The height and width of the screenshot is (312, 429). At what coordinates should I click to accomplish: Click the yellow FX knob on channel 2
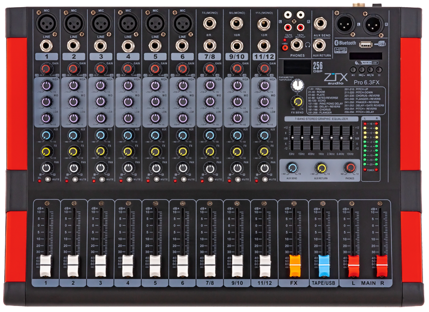tap(73, 151)
